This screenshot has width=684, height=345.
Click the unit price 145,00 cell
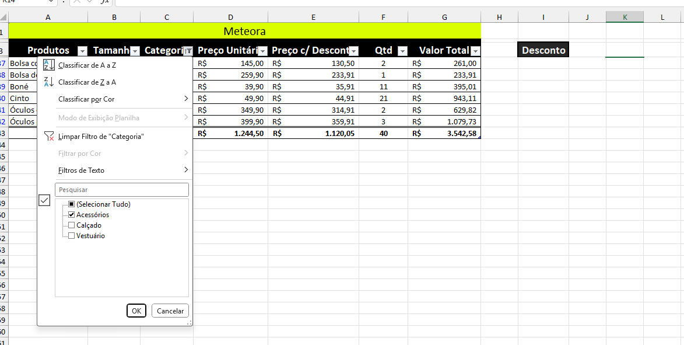tap(231, 63)
